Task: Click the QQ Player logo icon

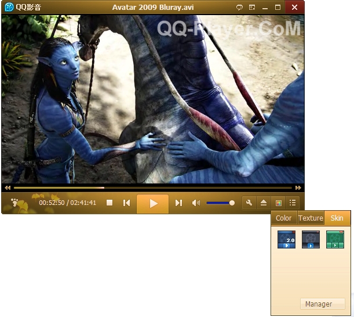Action: coord(9,7)
